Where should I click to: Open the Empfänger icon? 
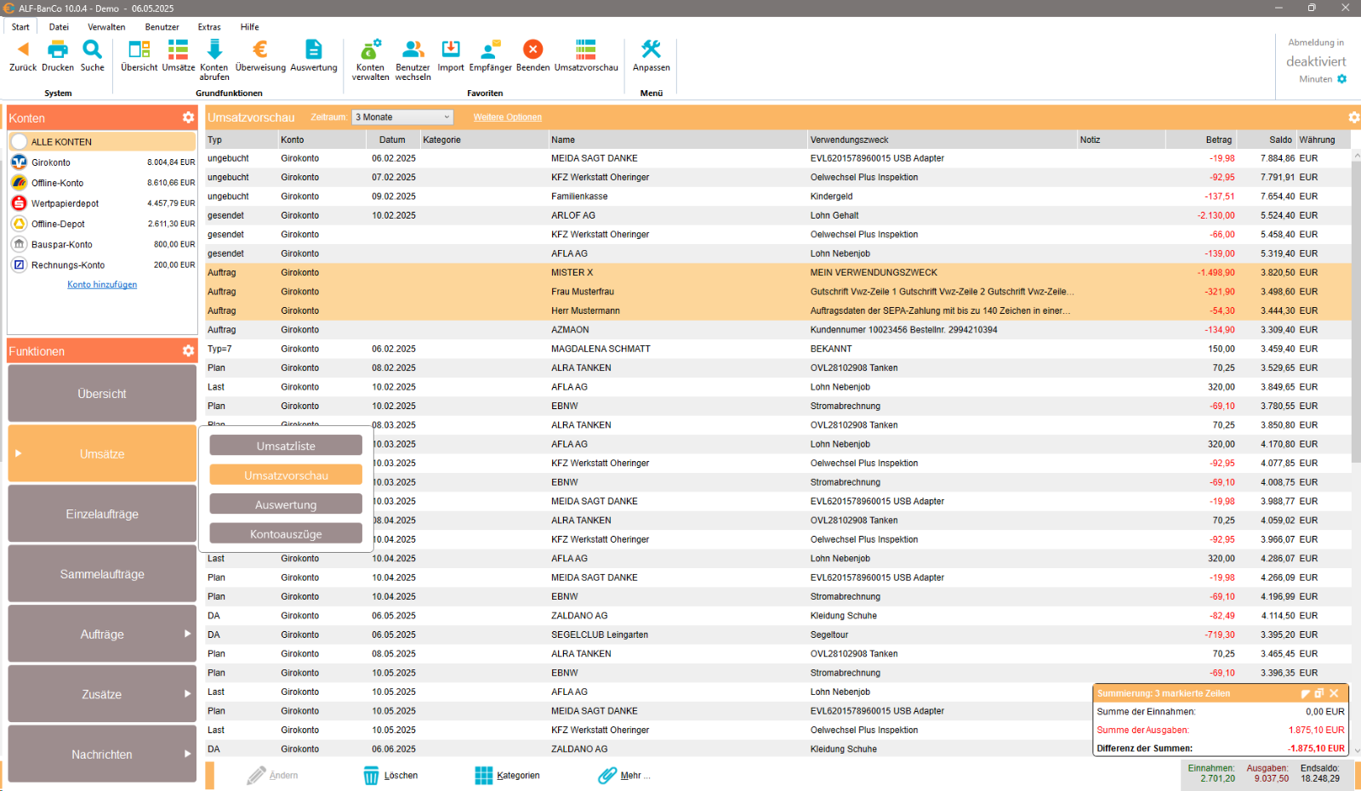click(490, 49)
